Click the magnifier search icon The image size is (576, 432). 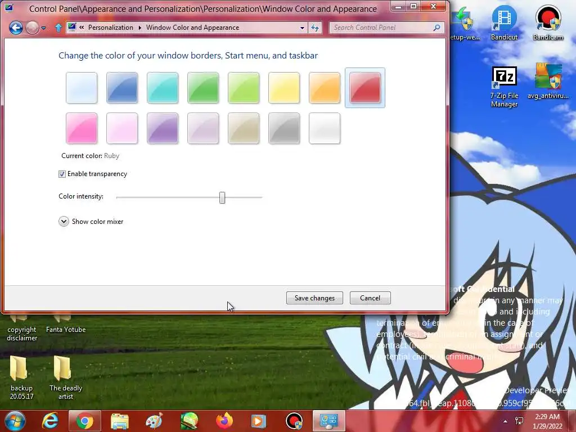click(x=436, y=28)
